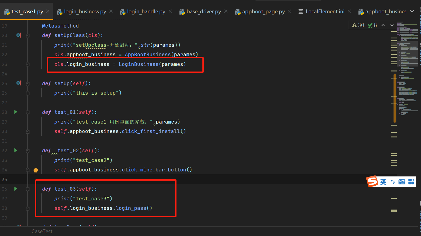The image size is (421, 236).
Task: Close the test_case1.py tab
Action: 48,11
